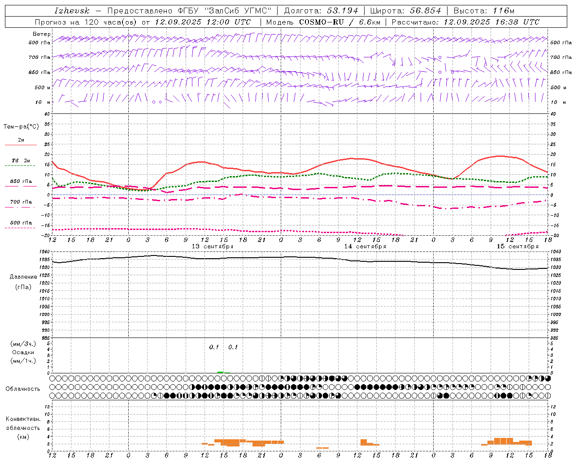Click the "Давление" pressure panel label
574x459 pixels.
coord(23,277)
